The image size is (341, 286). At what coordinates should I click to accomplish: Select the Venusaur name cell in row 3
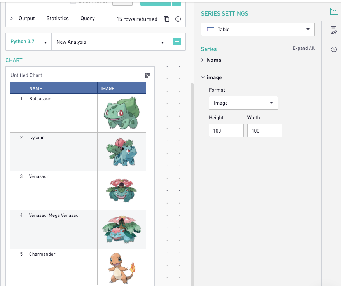[x=61, y=190]
